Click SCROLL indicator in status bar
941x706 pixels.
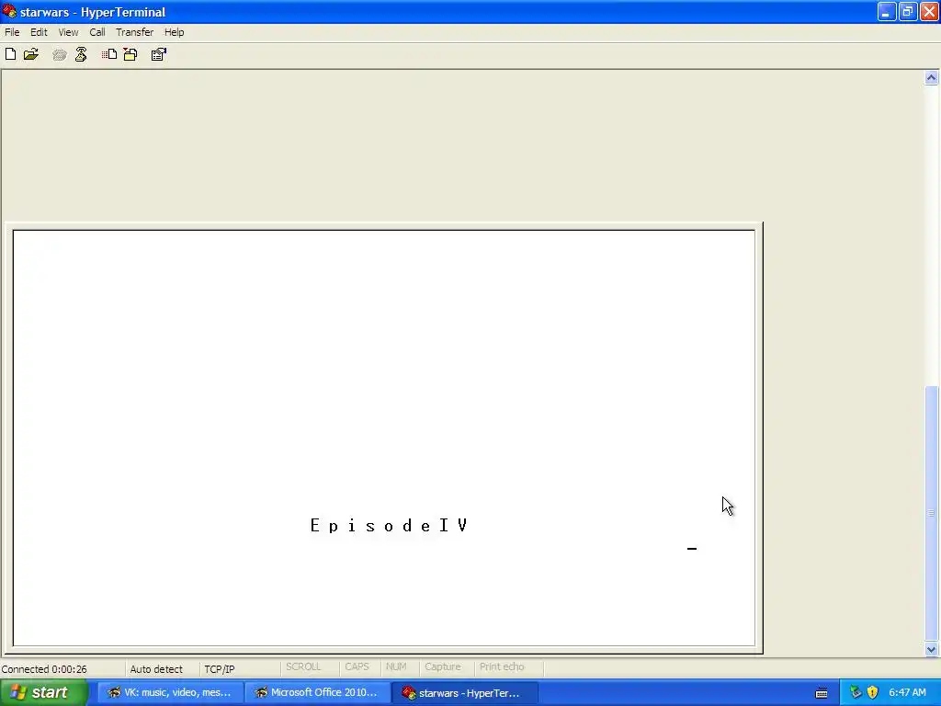[303, 667]
